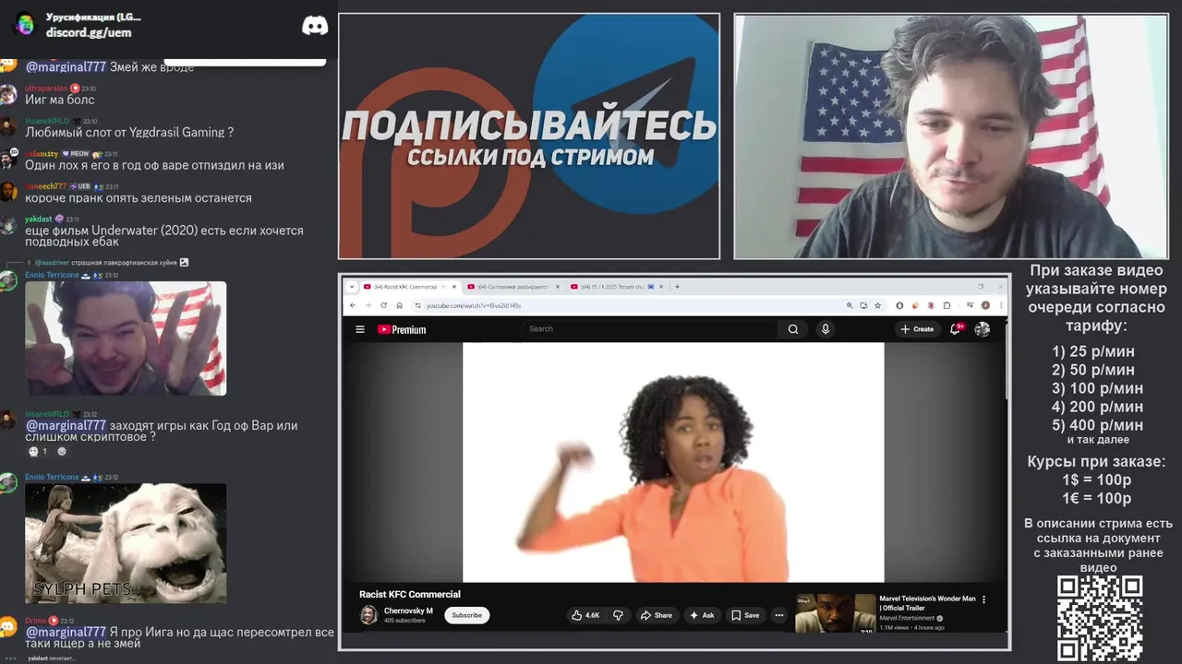Click the QR code on overlay

[1100, 618]
